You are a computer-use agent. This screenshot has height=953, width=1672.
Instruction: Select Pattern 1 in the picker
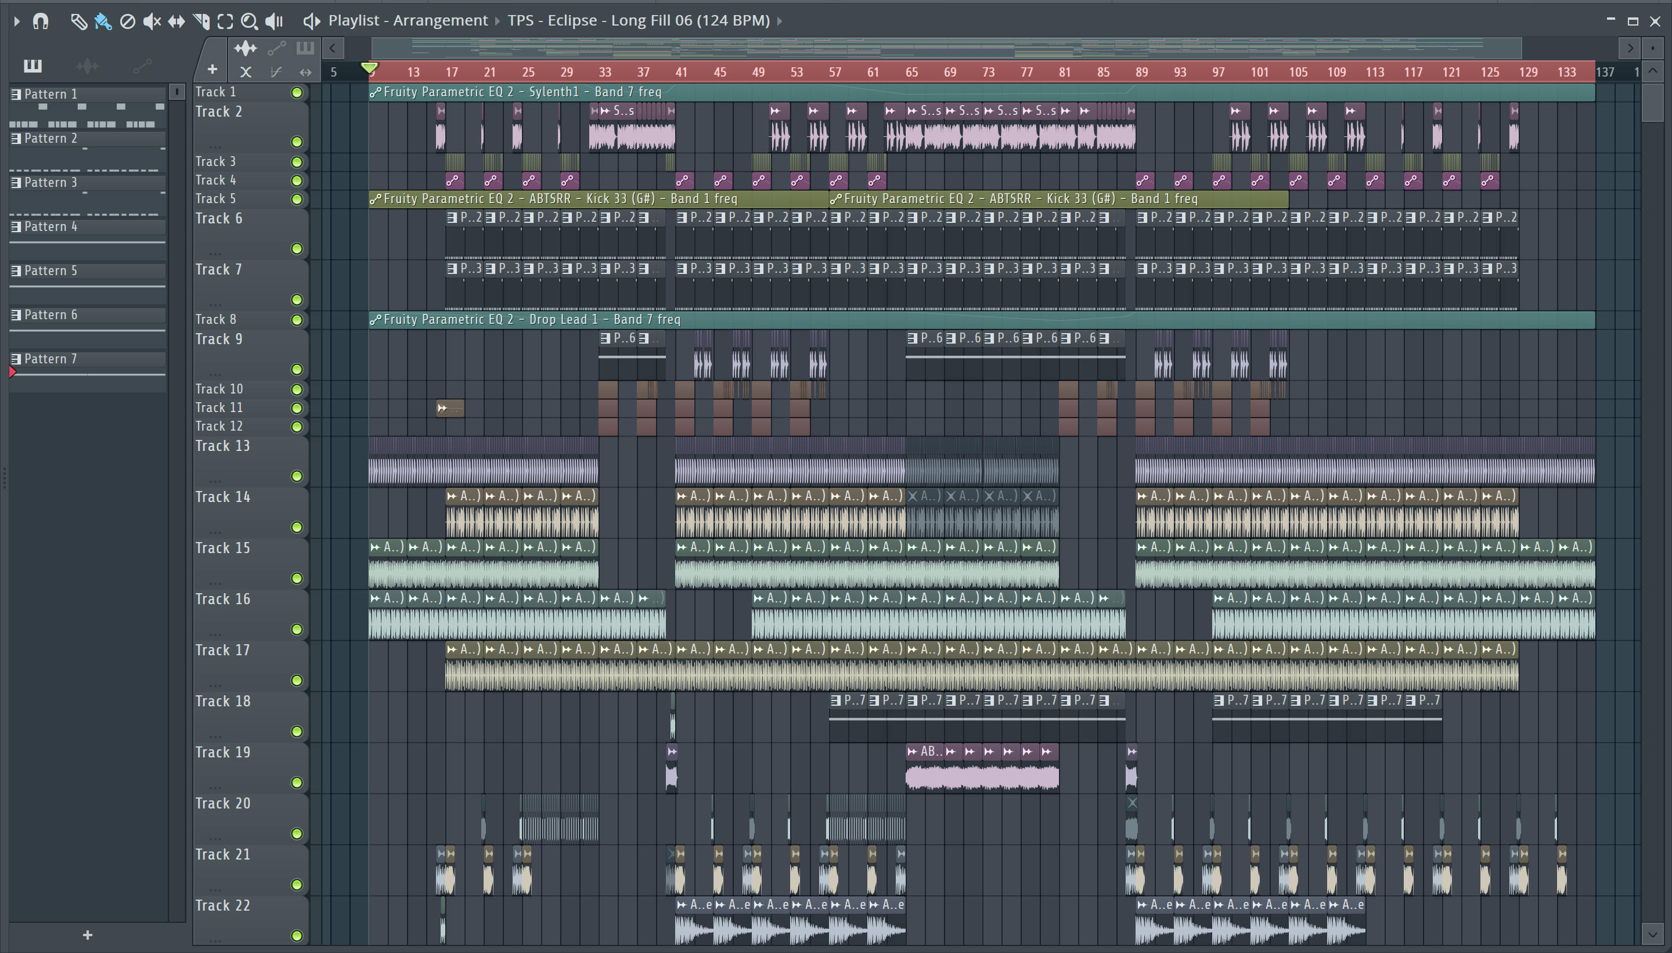point(87,94)
